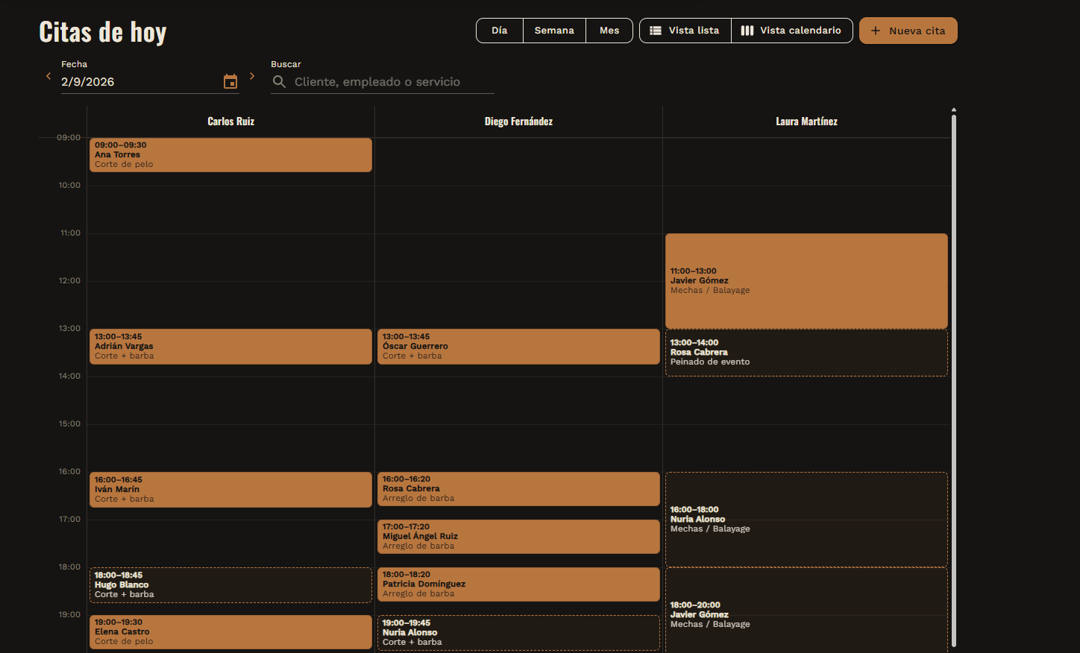This screenshot has height=653, width=1080.
Task: Switch to Semana view
Action: (554, 31)
